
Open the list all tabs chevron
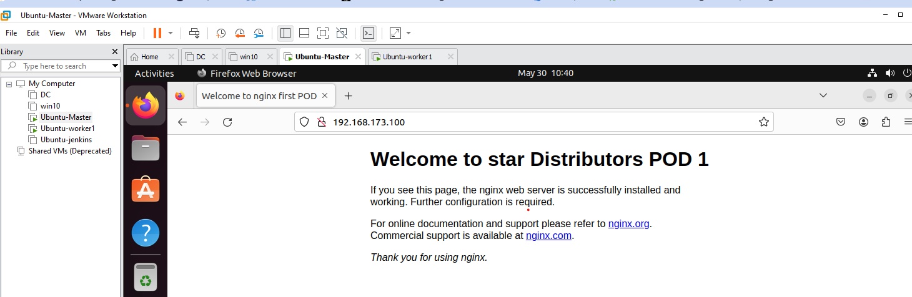[x=823, y=95]
